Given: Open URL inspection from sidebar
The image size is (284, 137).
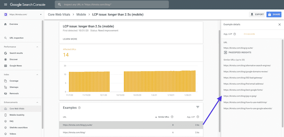Looking at the screenshot, I should (16, 38).
